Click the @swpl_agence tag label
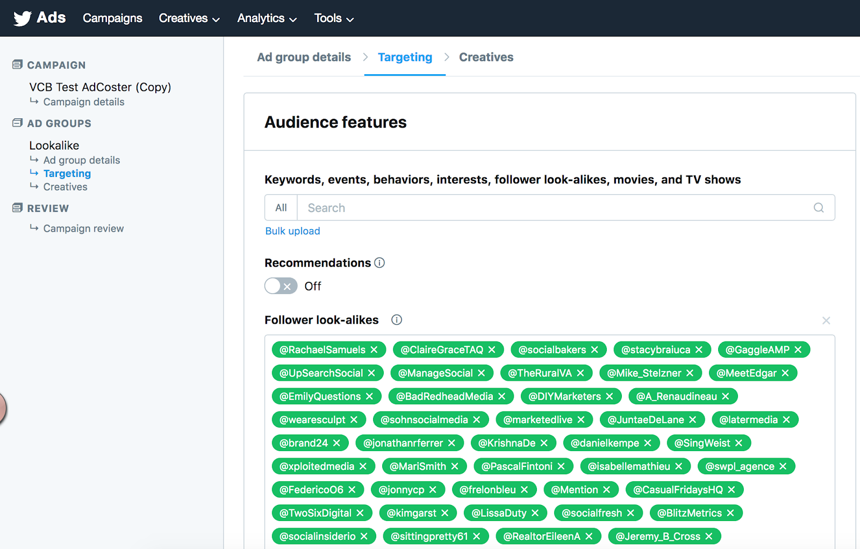 pos(740,467)
